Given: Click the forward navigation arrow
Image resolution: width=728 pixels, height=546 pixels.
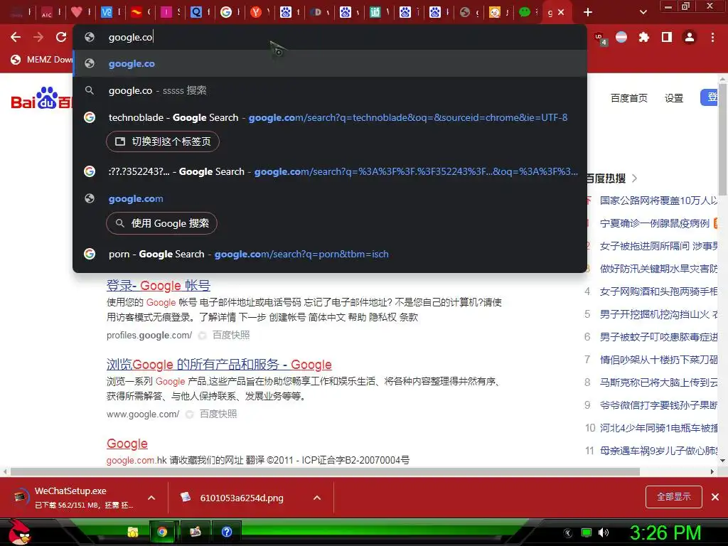Looking at the screenshot, I should (38, 37).
